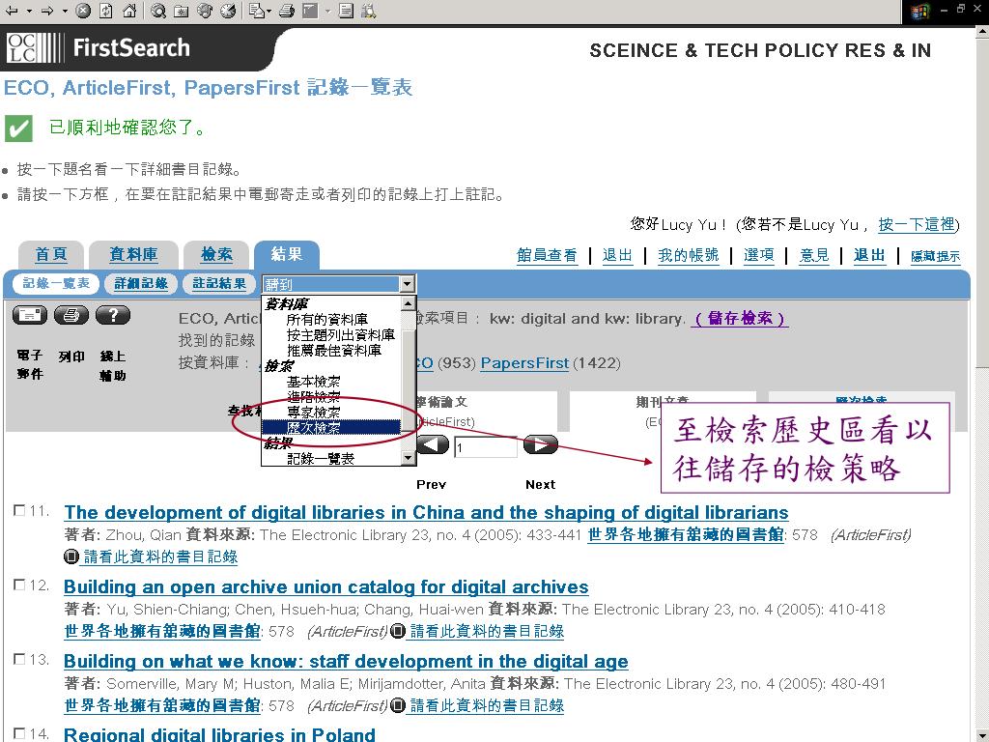Open 'Building an open archive union catalog' title
The width and height of the screenshot is (989, 742).
click(326, 586)
